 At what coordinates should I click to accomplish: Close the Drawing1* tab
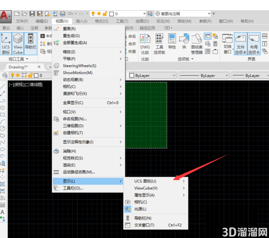[39, 67]
